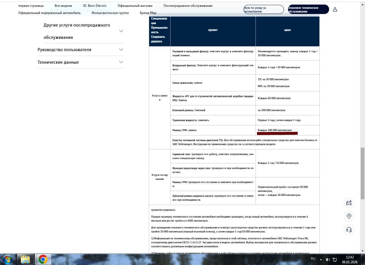The height and width of the screenshot is (265, 365).
Task: Select ID. Born Electric menu item
Action: click(x=95, y=6)
